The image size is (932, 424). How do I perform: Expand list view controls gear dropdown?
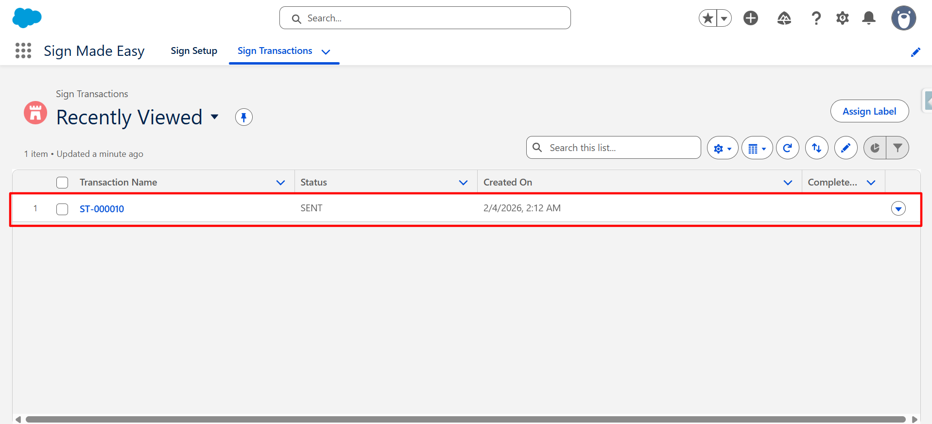pyautogui.click(x=722, y=148)
